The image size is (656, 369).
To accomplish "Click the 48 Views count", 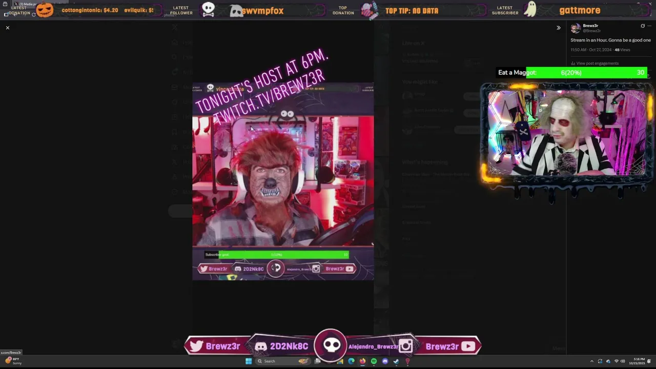I will coord(622,50).
